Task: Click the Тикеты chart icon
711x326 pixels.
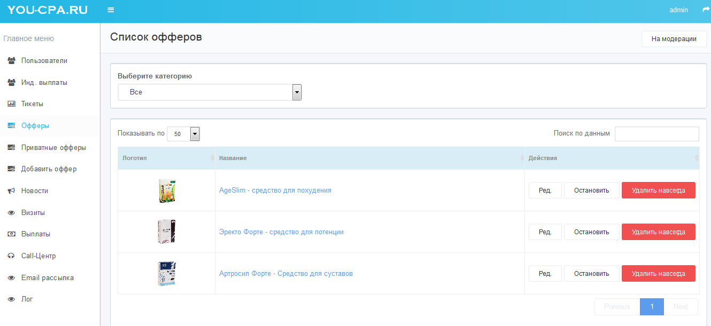Action: click(x=11, y=104)
